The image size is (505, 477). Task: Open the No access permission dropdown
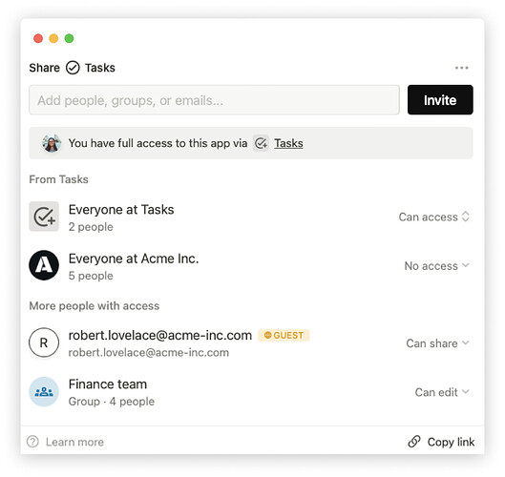point(436,266)
